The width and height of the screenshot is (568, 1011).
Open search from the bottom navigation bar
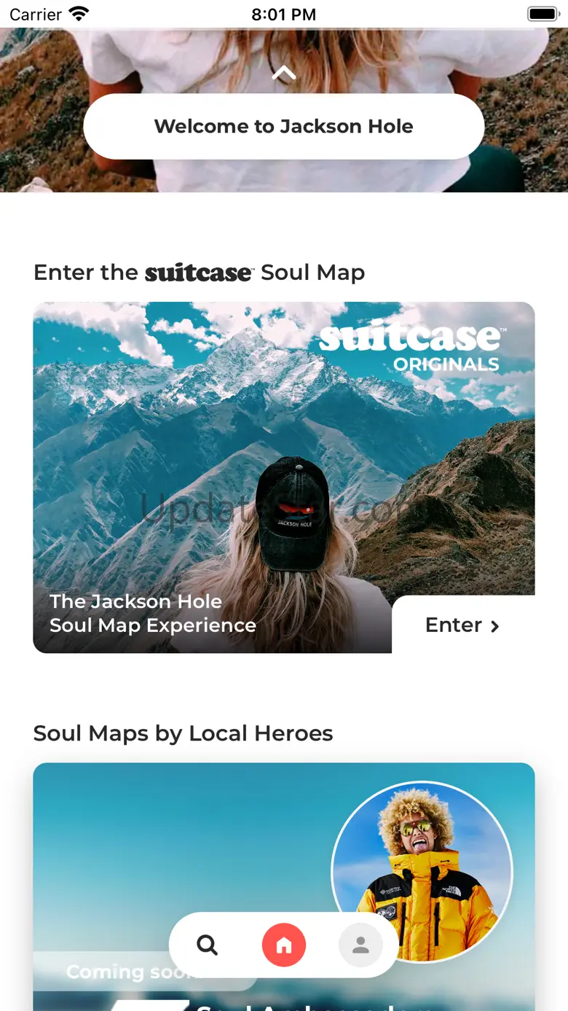tap(208, 945)
